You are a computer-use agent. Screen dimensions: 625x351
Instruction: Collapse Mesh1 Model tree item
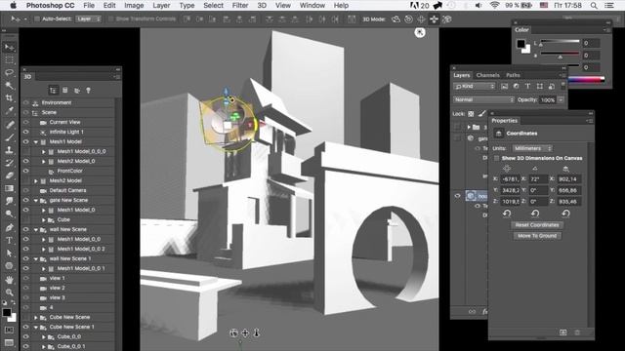point(36,141)
